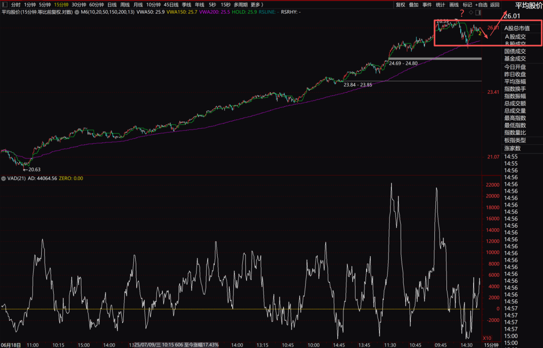Open the 多周期 multi-period view
Image resolution: width=543 pixels, height=348 pixels.
coord(241,5)
